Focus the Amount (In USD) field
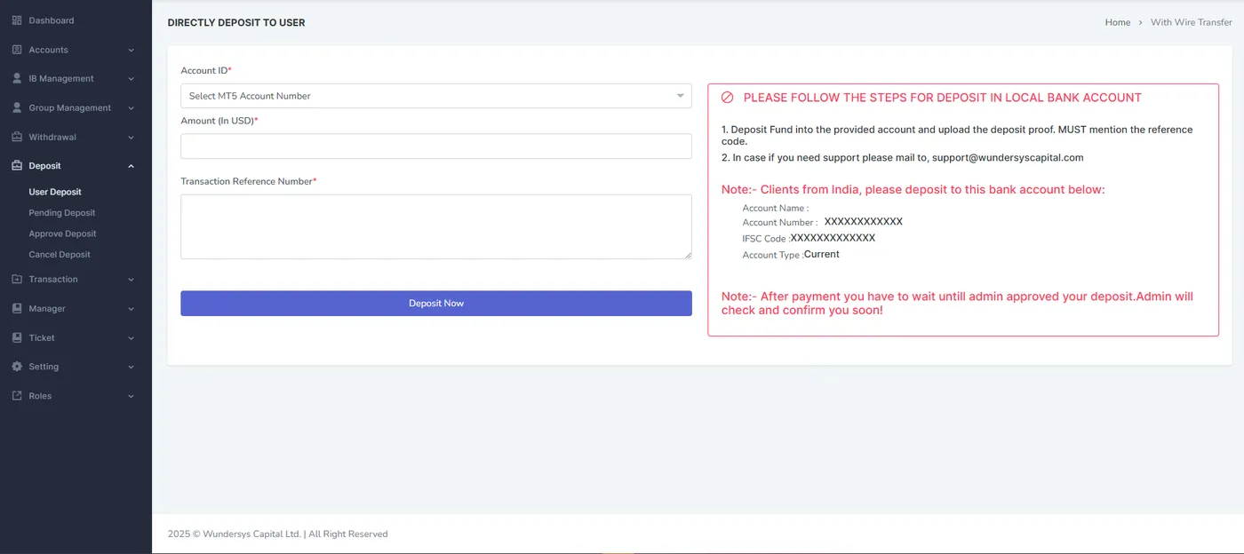 pos(435,146)
